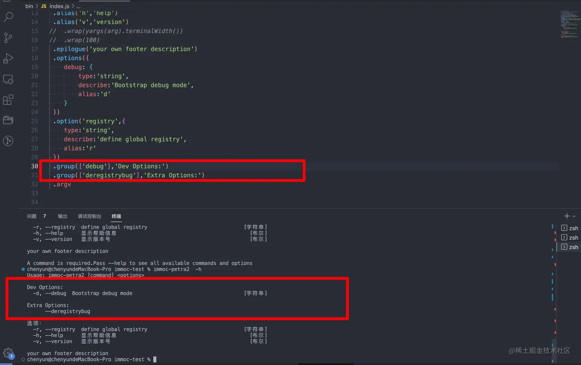581x365 pixels.
Task: Open the Extensions view
Action: coord(8,100)
